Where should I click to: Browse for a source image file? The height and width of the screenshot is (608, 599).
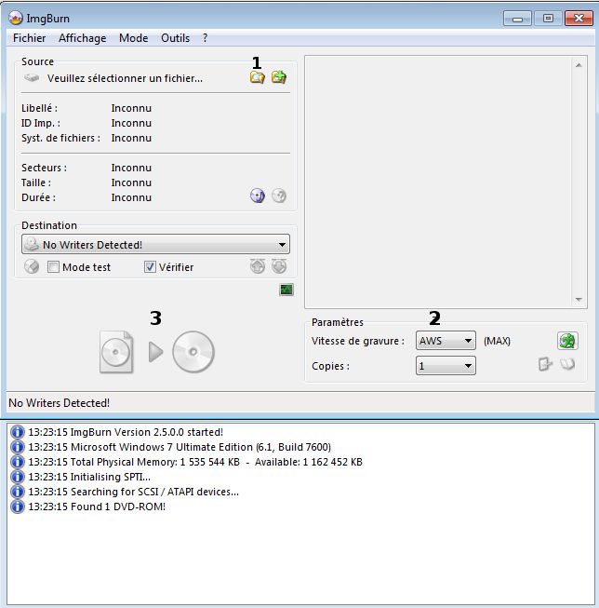click(x=258, y=77)
